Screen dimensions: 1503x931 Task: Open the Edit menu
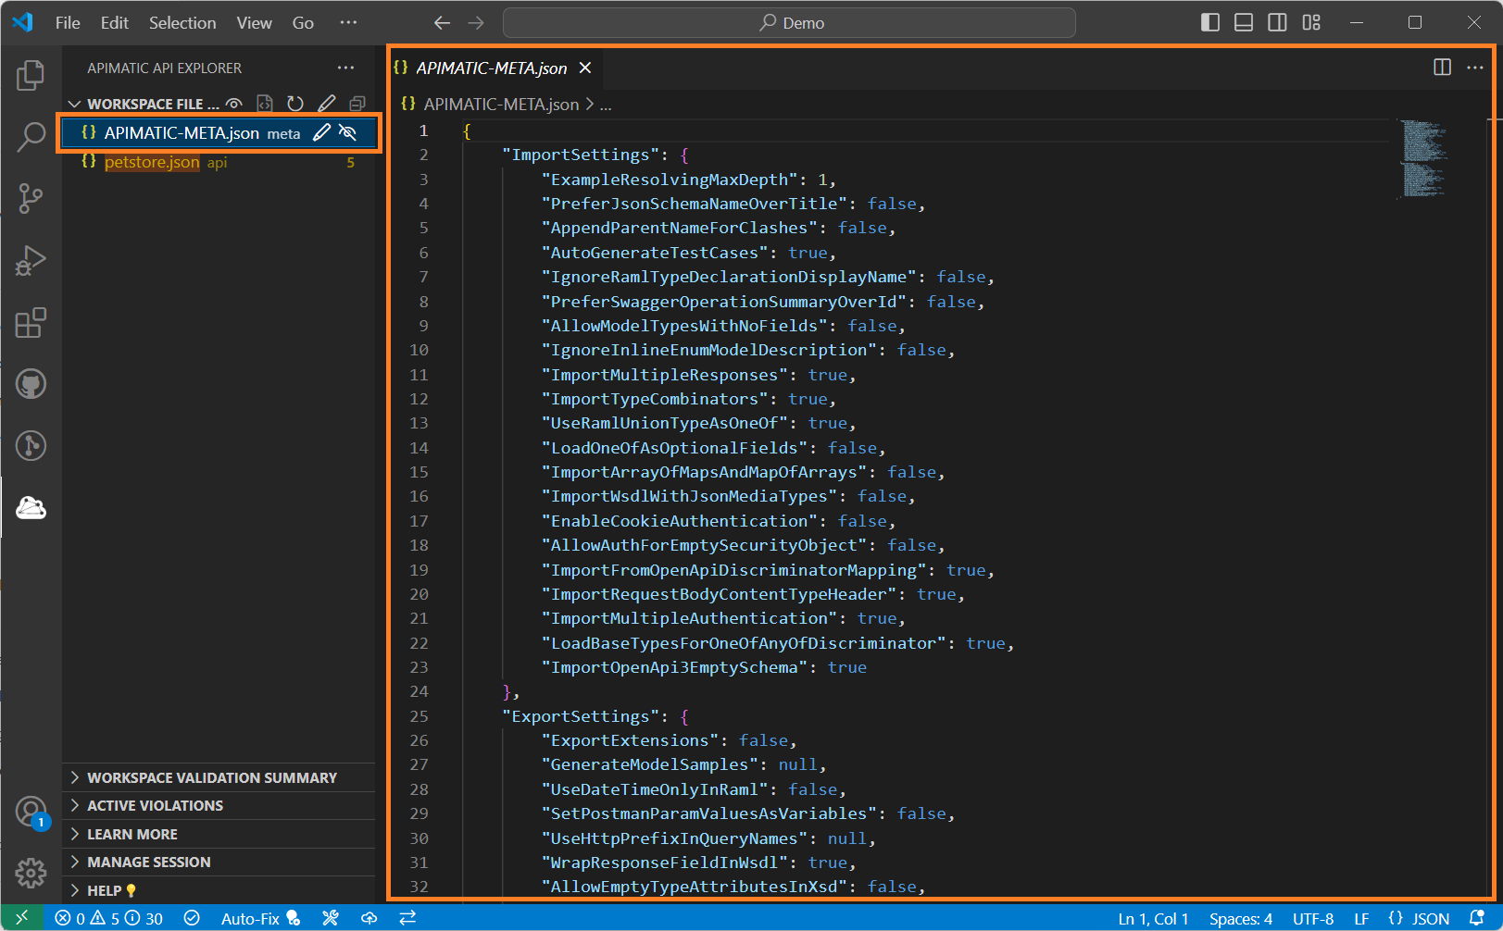coord(115,23)
